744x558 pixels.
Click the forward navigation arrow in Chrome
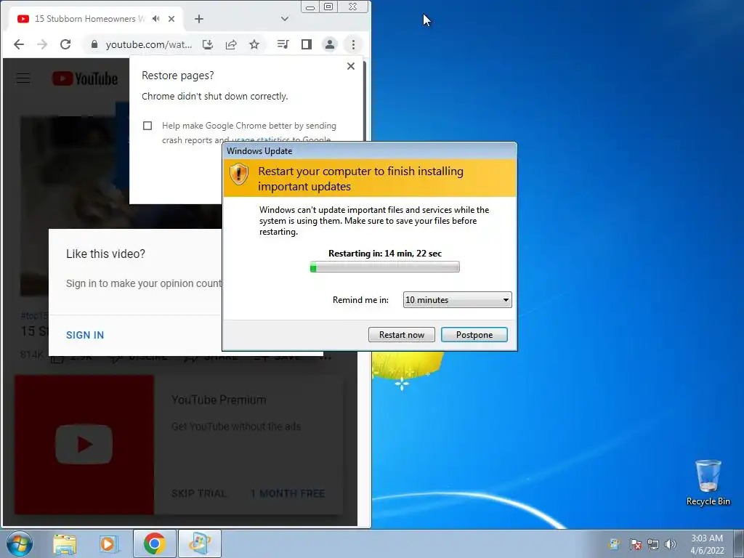[42, 44]
